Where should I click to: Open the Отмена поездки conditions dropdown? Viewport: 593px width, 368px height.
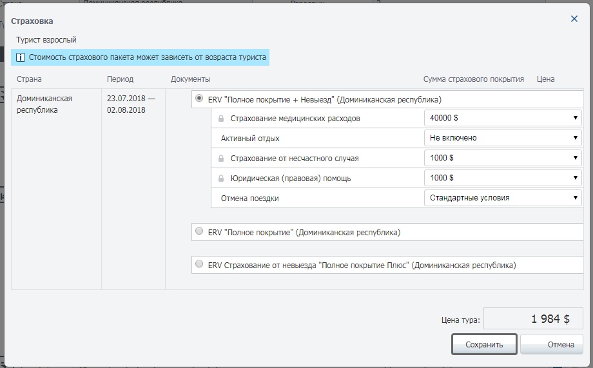coord(503,198)
